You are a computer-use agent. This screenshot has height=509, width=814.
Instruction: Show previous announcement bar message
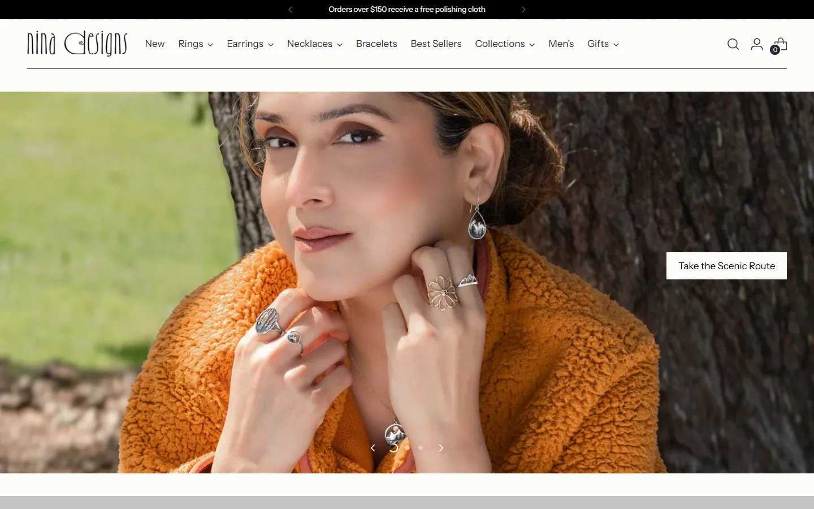(x=291, y=10)
